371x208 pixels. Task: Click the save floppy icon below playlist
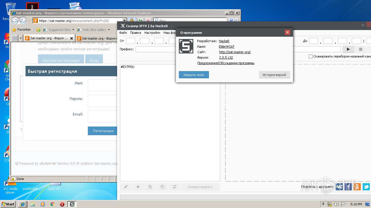tap(150, 187)
